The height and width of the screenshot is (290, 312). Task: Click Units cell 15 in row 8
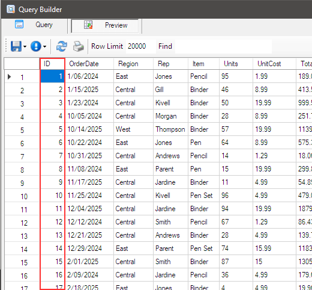pyautogui.click(x=236, y=169)
